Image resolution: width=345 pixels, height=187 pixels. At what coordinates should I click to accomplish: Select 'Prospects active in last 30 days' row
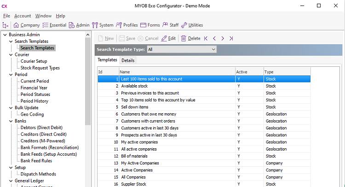[x=204, y=135]
